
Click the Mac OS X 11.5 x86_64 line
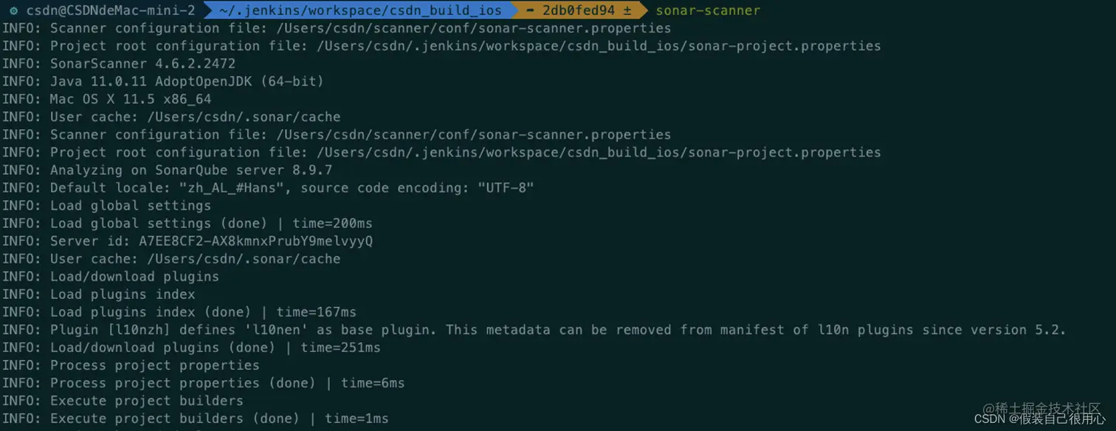tap(107, 100)
